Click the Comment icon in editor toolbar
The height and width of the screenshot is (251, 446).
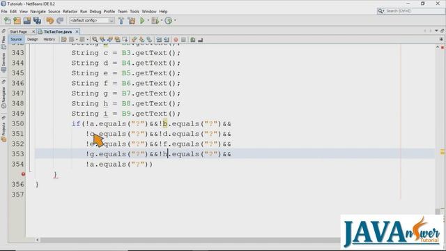click(x=193, y=40)
